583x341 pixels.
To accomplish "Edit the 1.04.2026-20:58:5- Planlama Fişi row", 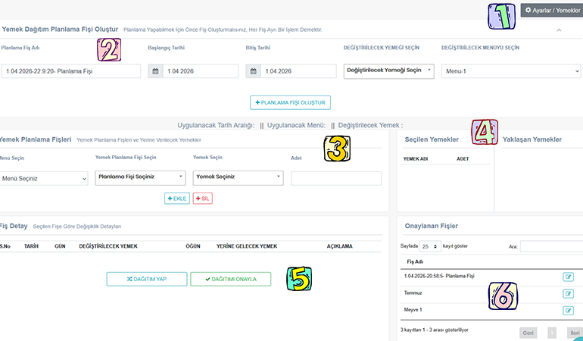I will coord(568,277).
